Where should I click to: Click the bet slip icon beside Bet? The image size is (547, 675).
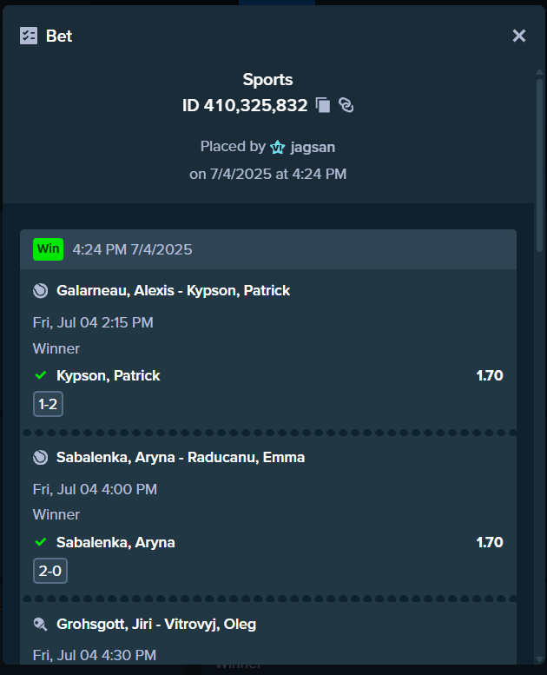coord(29,36)
